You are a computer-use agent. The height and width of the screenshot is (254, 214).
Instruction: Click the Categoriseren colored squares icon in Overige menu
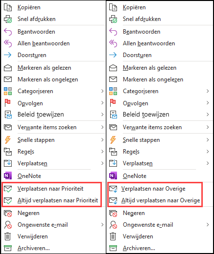pos(113,91)
